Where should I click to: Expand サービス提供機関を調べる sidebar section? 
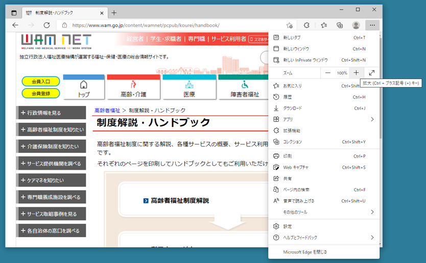[51, 163]
